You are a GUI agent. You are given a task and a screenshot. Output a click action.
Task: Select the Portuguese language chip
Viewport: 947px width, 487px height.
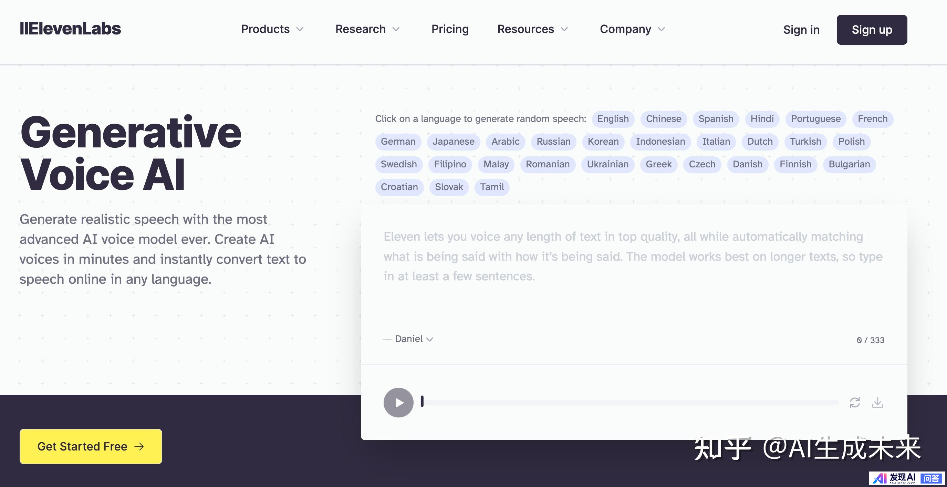pyautogui.click(x=816, y=119)
